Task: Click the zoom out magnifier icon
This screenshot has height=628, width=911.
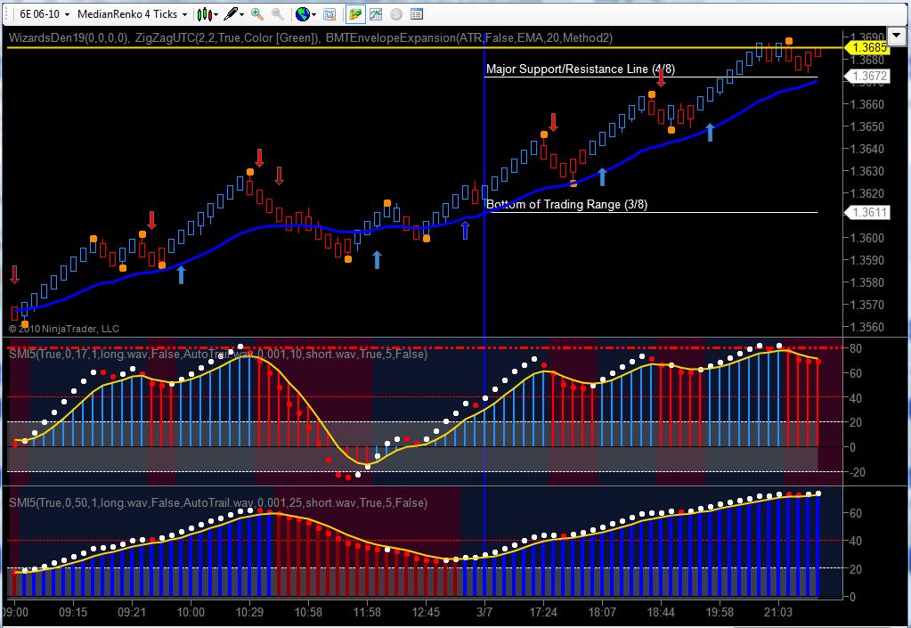Action: tap(278, 14)
